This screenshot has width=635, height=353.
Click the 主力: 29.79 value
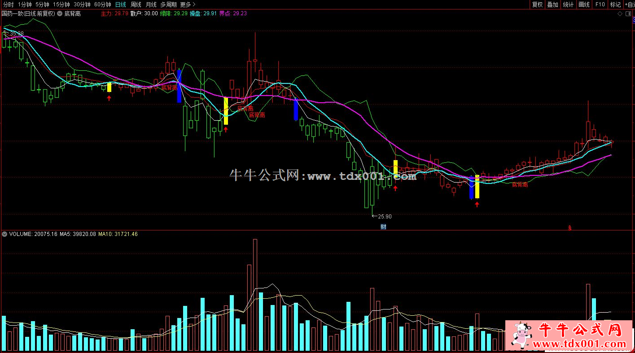[x=114, y=14]
